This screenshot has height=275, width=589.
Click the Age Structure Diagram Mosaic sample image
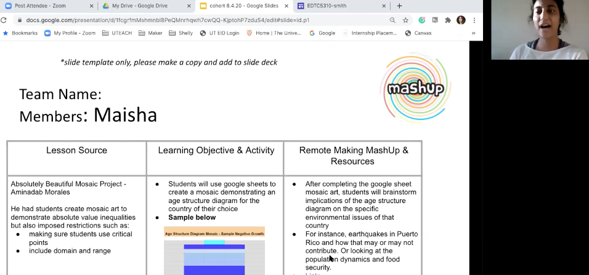coord(214,250)
